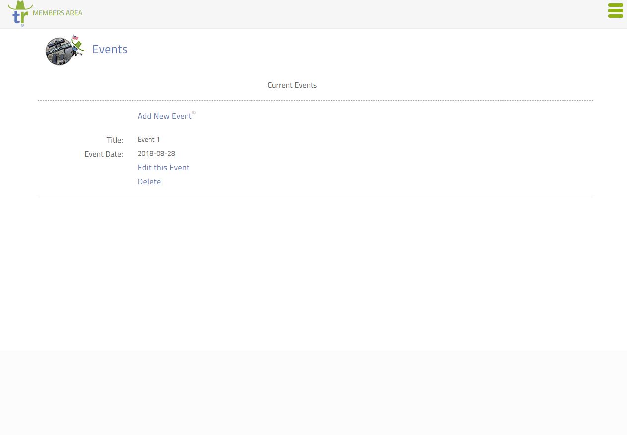
Task: Click the round Events avatar image
Action: (x=64, y=50)
